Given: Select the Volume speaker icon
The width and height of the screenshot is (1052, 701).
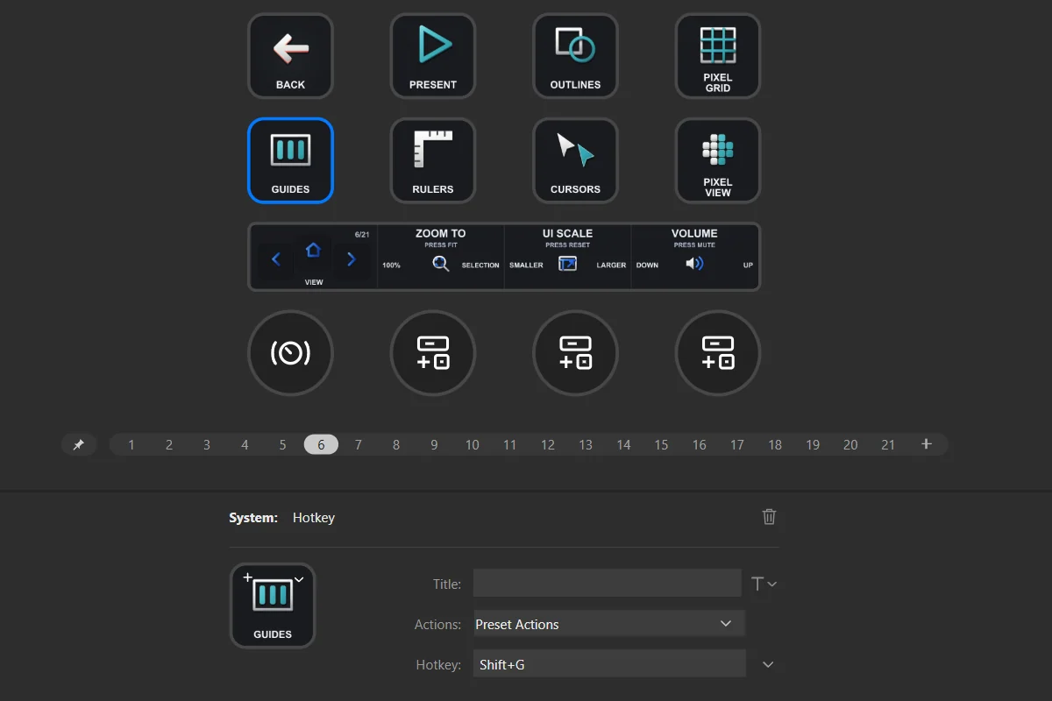Looking at the screenshot, I should [x=694, y=264].
